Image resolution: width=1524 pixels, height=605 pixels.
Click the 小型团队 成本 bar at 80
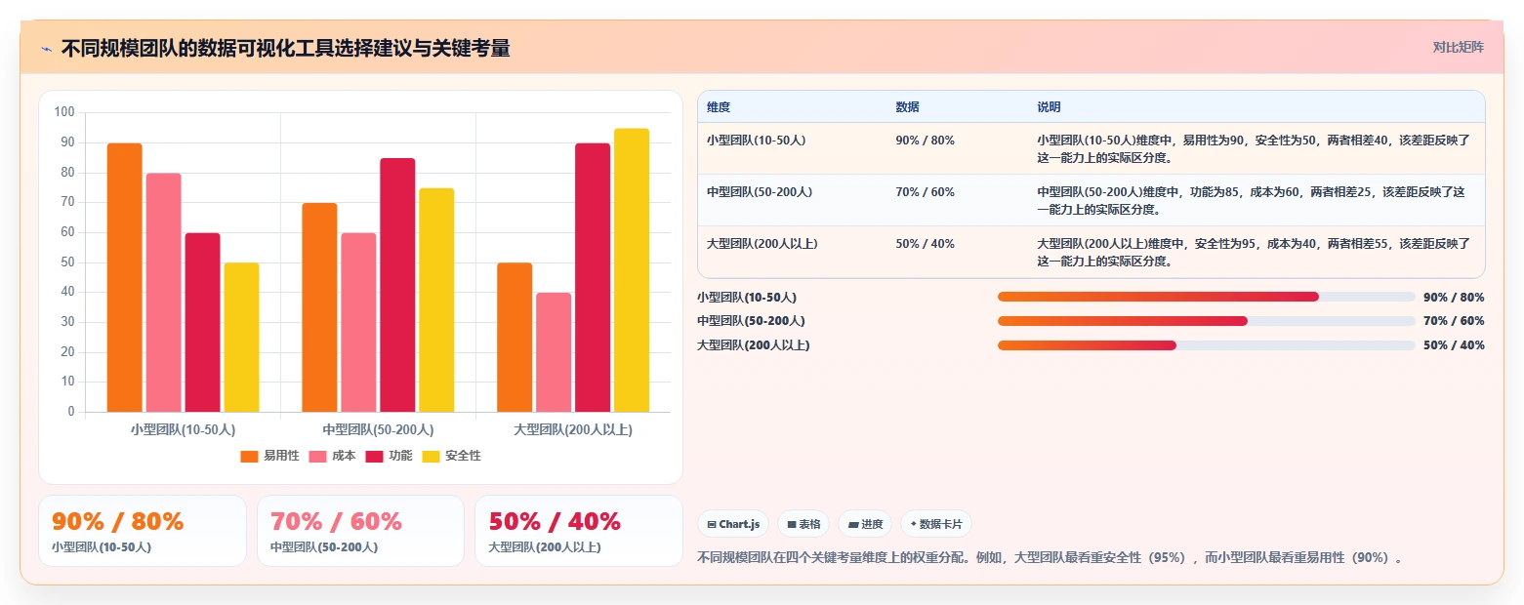point(163,293)
